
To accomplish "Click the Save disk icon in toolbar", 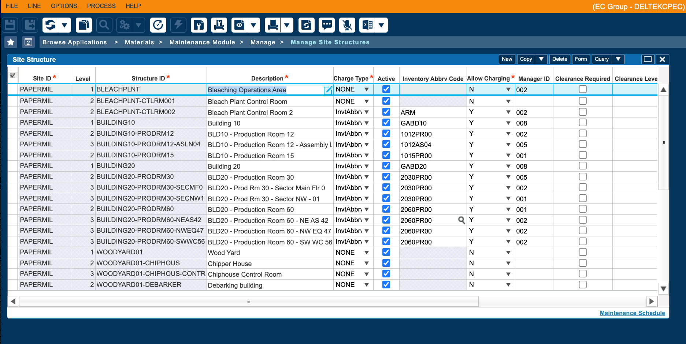I will pyautogui.click(x=10, y=25).
